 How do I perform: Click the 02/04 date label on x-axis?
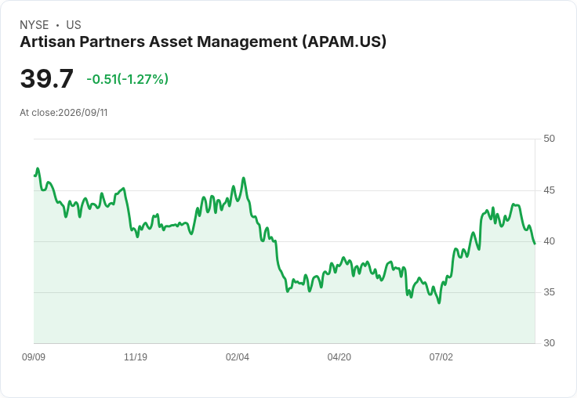point(238,356)
